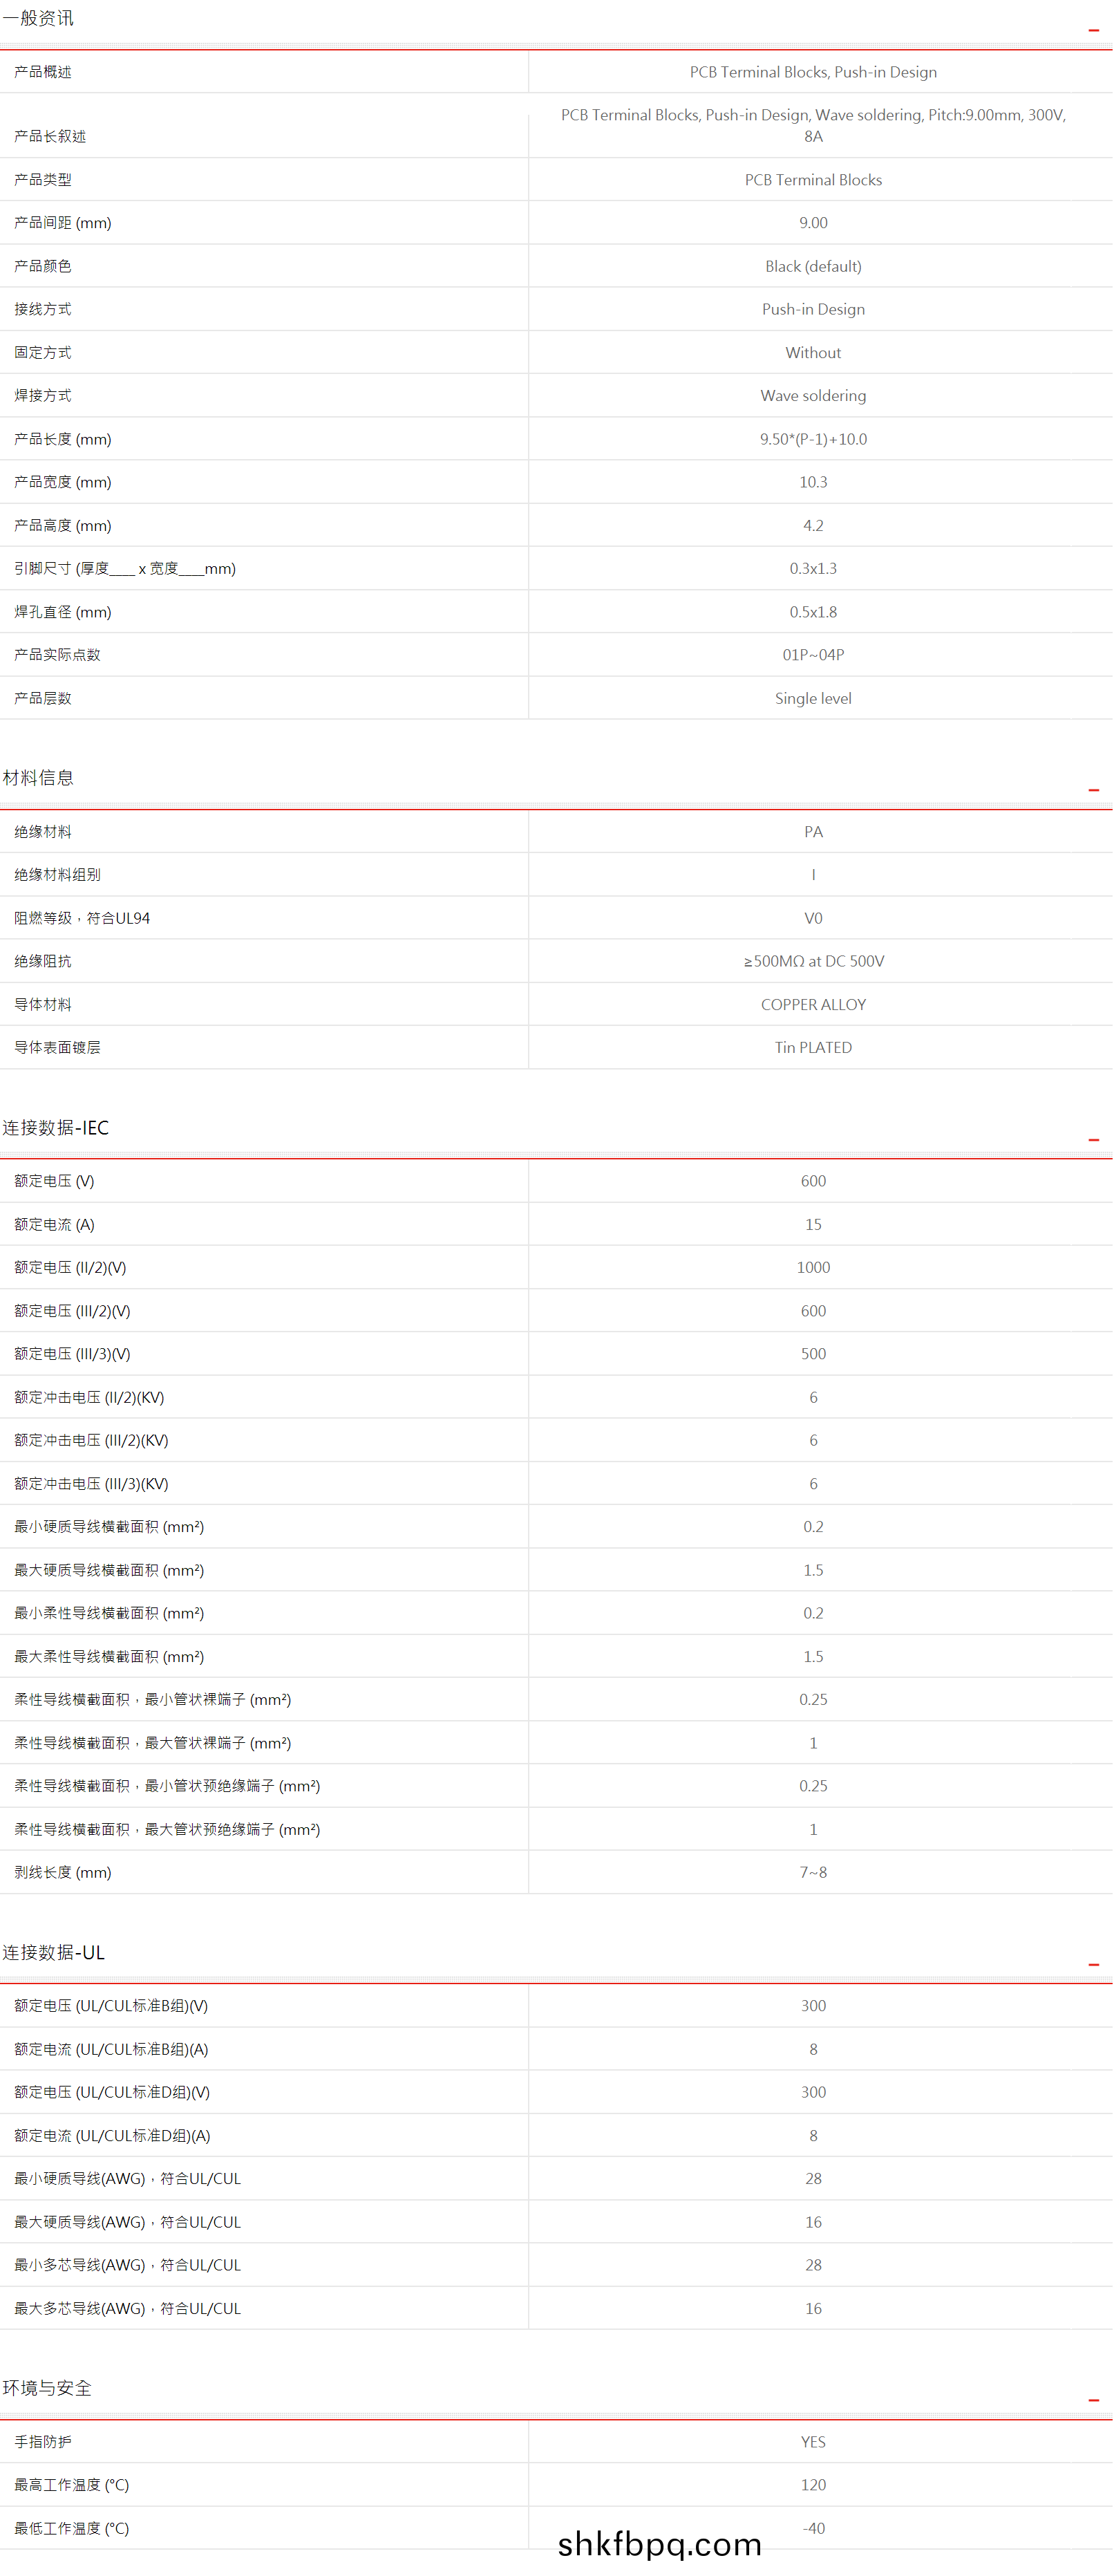Click the shkfbpq.com watermark text
Screen dimensions: 1114x2576
[660, 2545]
